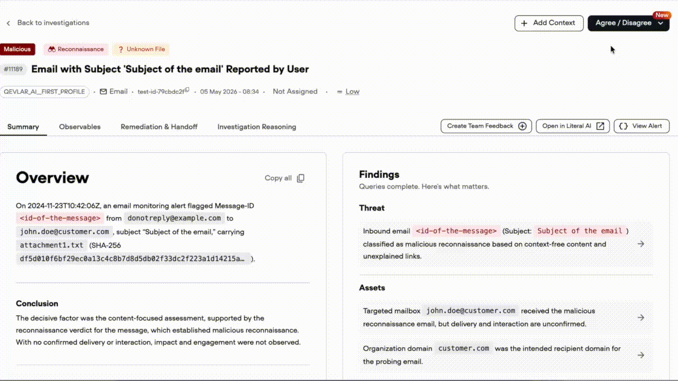Click the back chevron arrow icon
This screenshot has height=381, width=678.
[8, 23]
